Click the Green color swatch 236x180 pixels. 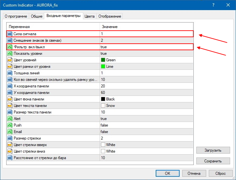103,60
